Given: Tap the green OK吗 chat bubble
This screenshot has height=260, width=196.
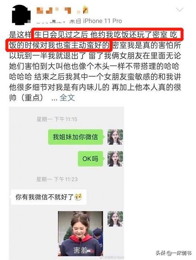Looking at the screenshot, I should [x=90, y=159].
